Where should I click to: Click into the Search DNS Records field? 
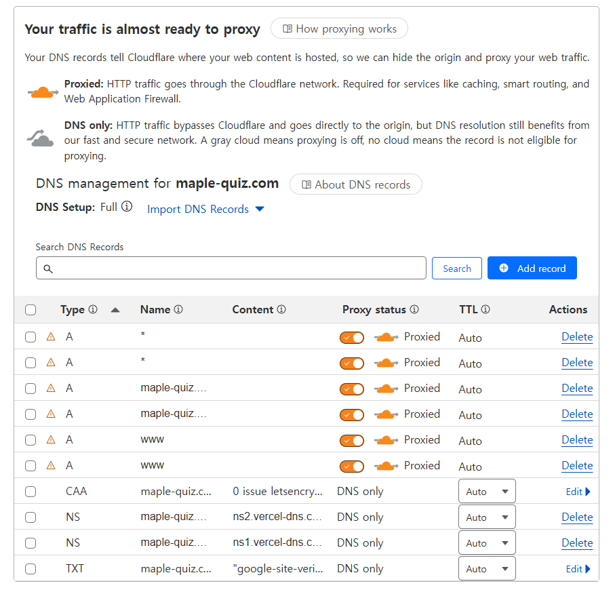click(231, 268)
